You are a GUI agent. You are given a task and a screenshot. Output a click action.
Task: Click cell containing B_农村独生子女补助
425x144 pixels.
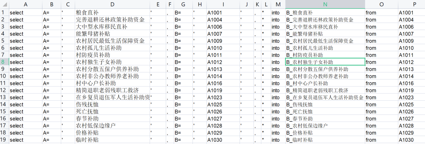pos(325,62)
